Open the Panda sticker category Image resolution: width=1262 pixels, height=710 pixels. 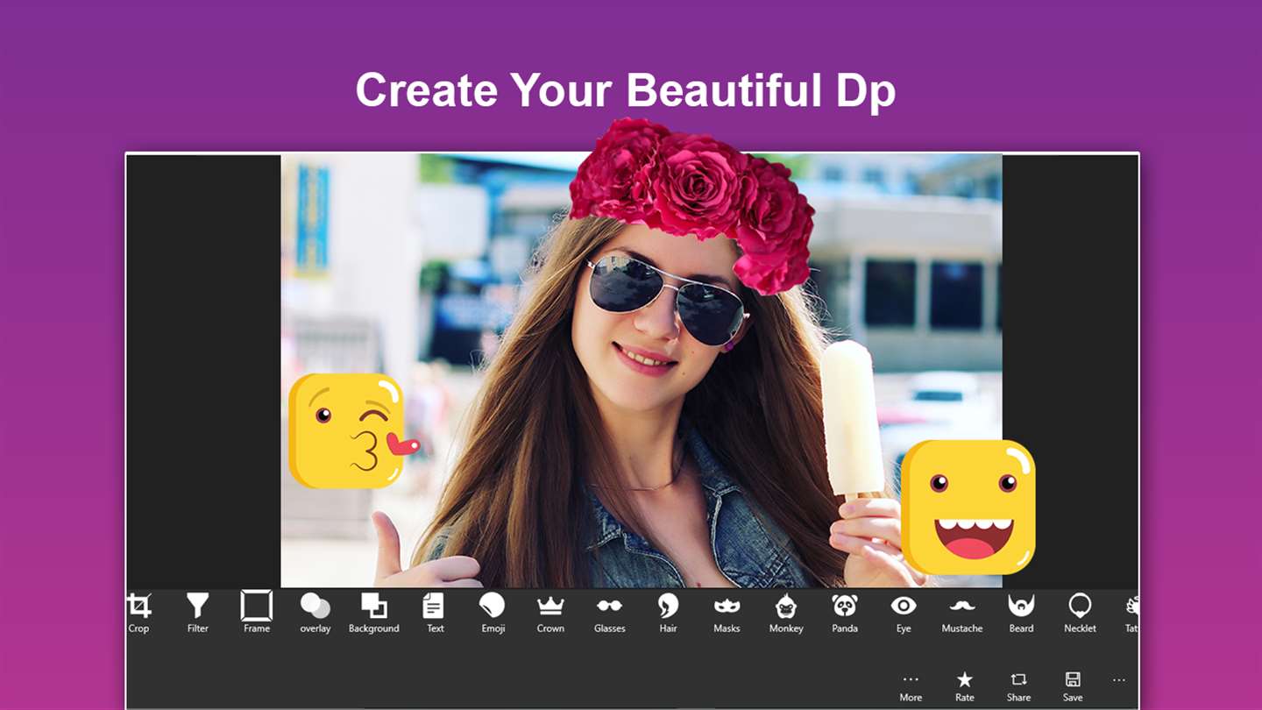tap(845, 613)
